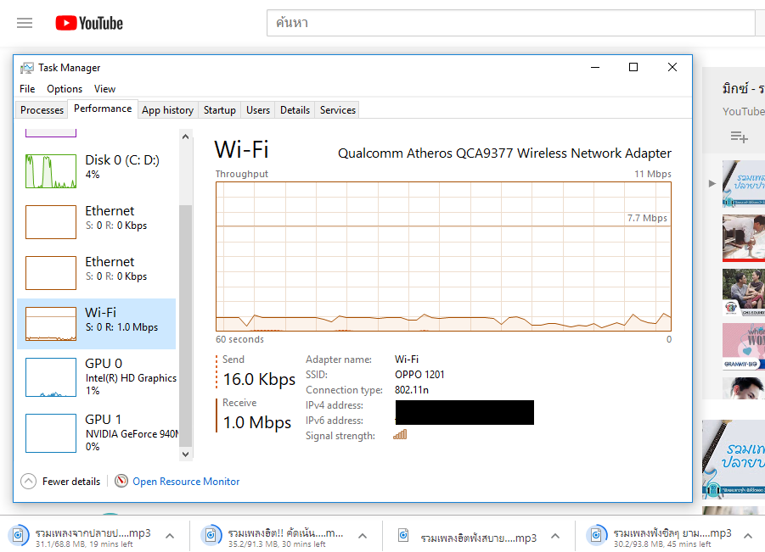Switch to the Startup tab
Image resolution: width=765 pixels, height=552 pixels.
point(219,109)
